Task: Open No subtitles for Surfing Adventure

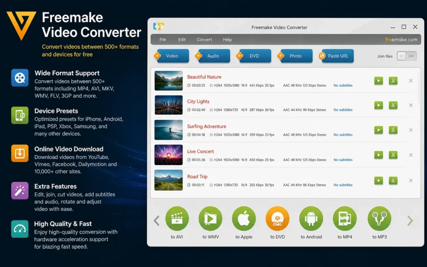Action: click(343, 135)
